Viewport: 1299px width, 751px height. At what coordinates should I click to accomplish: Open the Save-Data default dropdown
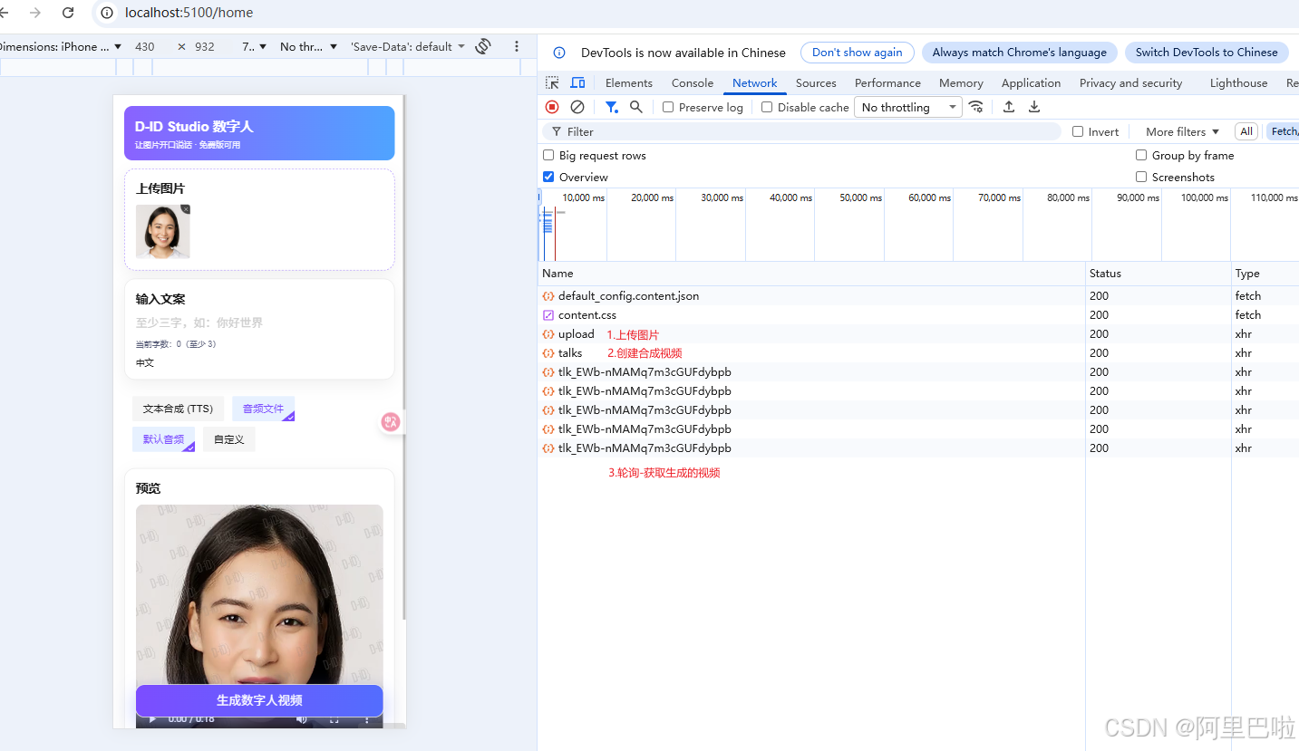point(408,46)
